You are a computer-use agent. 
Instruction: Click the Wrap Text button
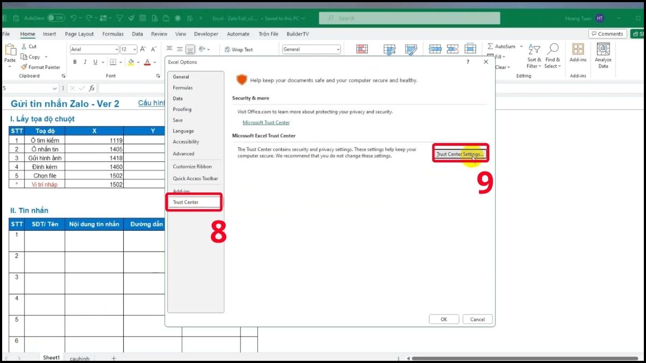click(x=238, y=49)
